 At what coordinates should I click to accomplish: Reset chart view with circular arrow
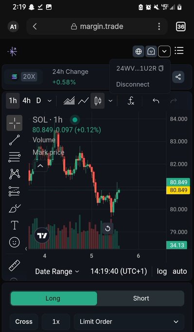pos(107,228)
